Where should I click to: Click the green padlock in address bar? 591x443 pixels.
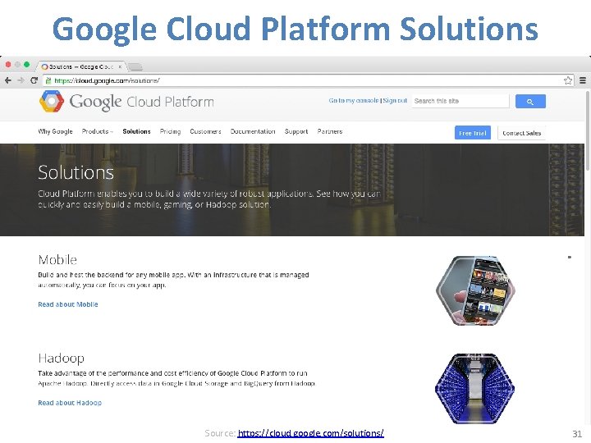click(48, 80)
